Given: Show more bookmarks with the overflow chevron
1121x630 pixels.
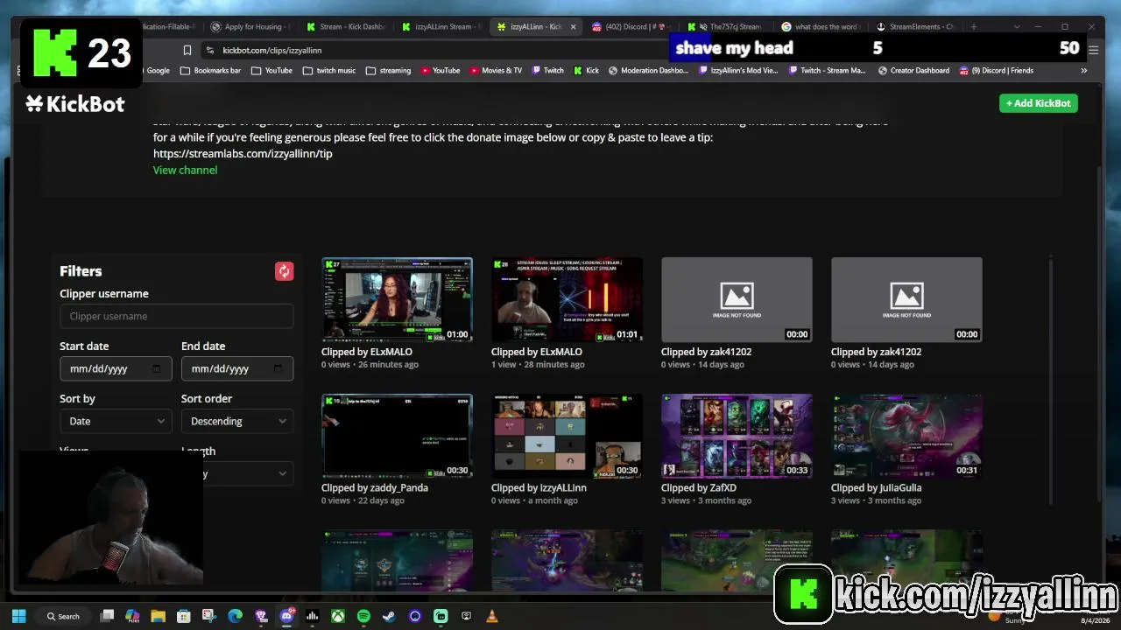Looking at the screenshot, I should 1083,71.
